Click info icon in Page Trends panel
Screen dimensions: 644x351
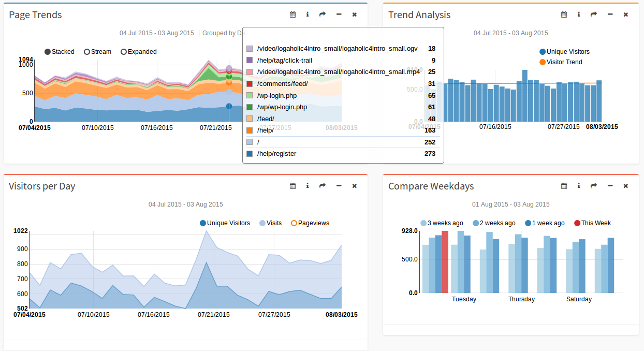click(308, 14)
